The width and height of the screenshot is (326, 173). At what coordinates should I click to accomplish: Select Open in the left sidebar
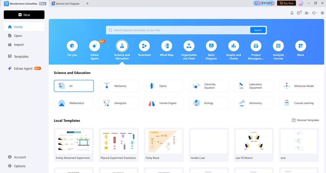24,36
